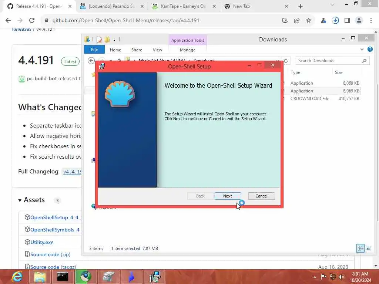
Task: Open Chrome share page icon
Action: coord(297,21)
